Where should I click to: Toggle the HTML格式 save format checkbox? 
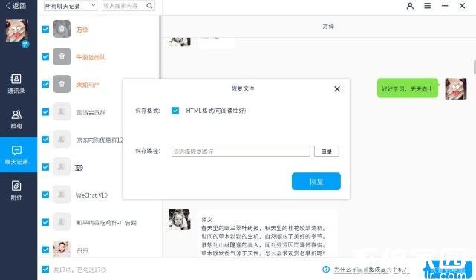pos(175,111)
